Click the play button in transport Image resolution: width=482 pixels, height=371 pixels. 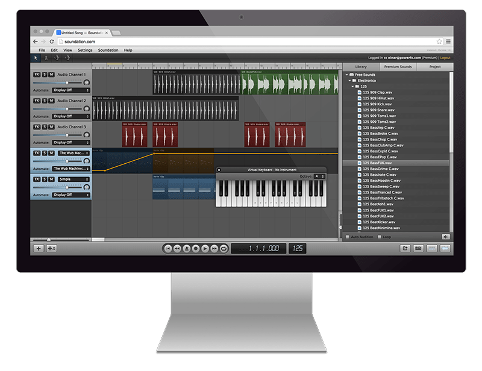tap(205, 248)
